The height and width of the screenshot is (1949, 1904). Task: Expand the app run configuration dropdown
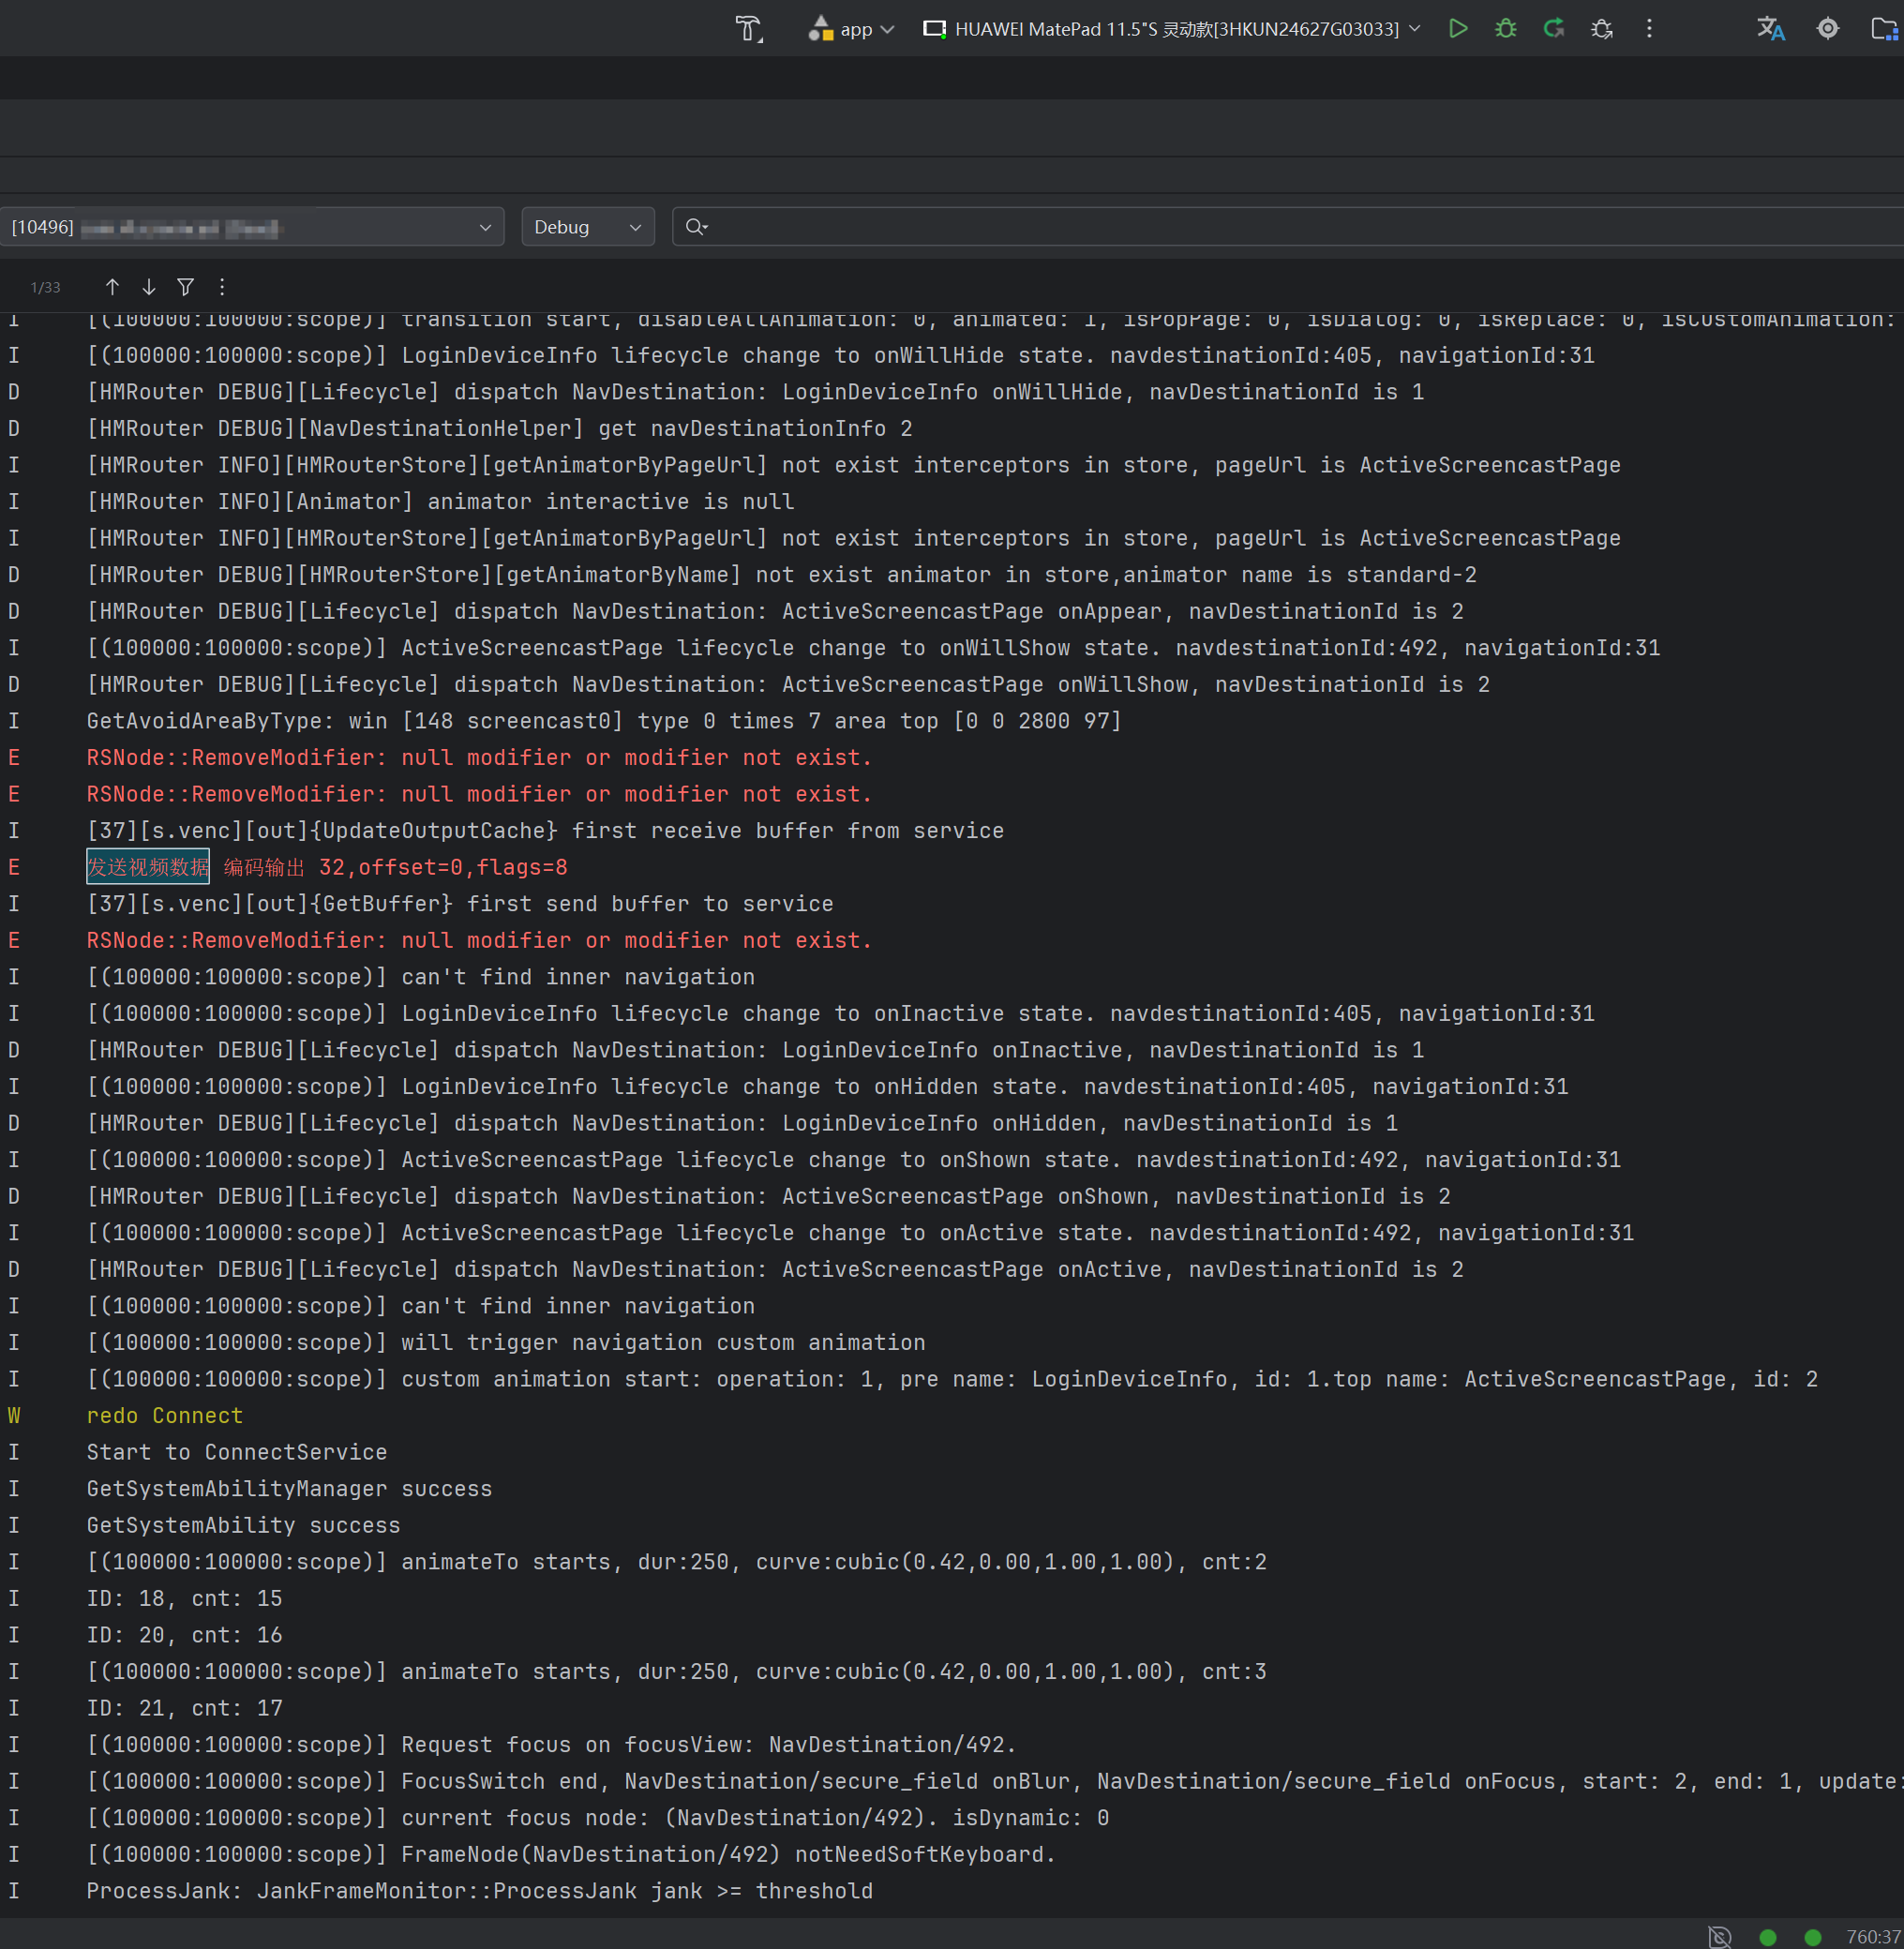click(x=851, y=29)
